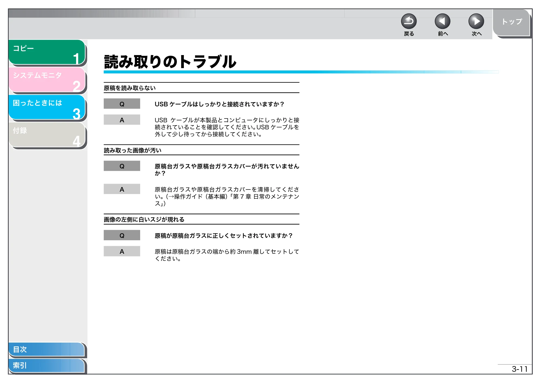This screenshot has width=540, height=382.
Task: Click the page heading 読み取りのトラブル
Action: point(170,62)
